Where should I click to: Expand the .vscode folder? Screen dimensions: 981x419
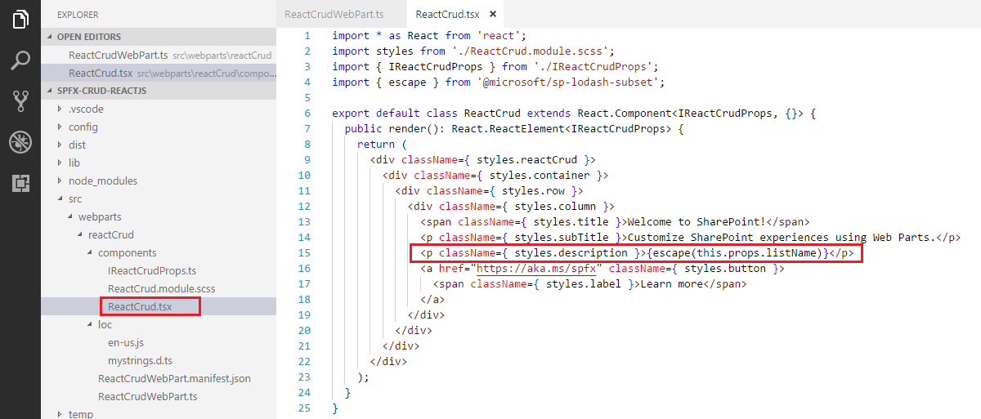point(86,109)
